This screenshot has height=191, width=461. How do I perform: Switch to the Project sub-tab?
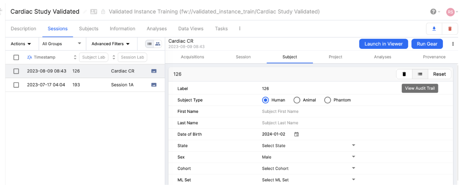[x=335, y=57]
